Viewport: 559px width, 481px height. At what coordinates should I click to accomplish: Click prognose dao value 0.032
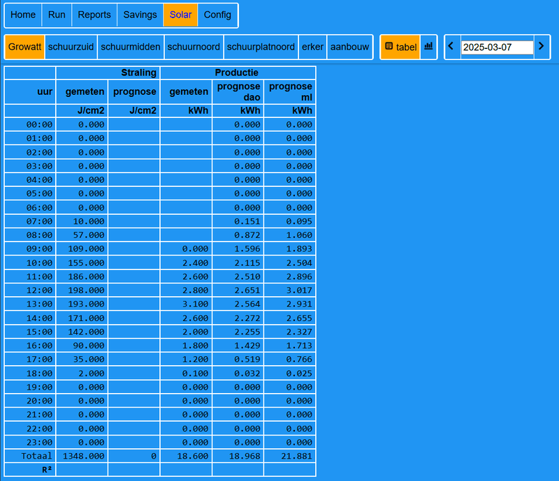pyautogui.click(x=238, y=373)
